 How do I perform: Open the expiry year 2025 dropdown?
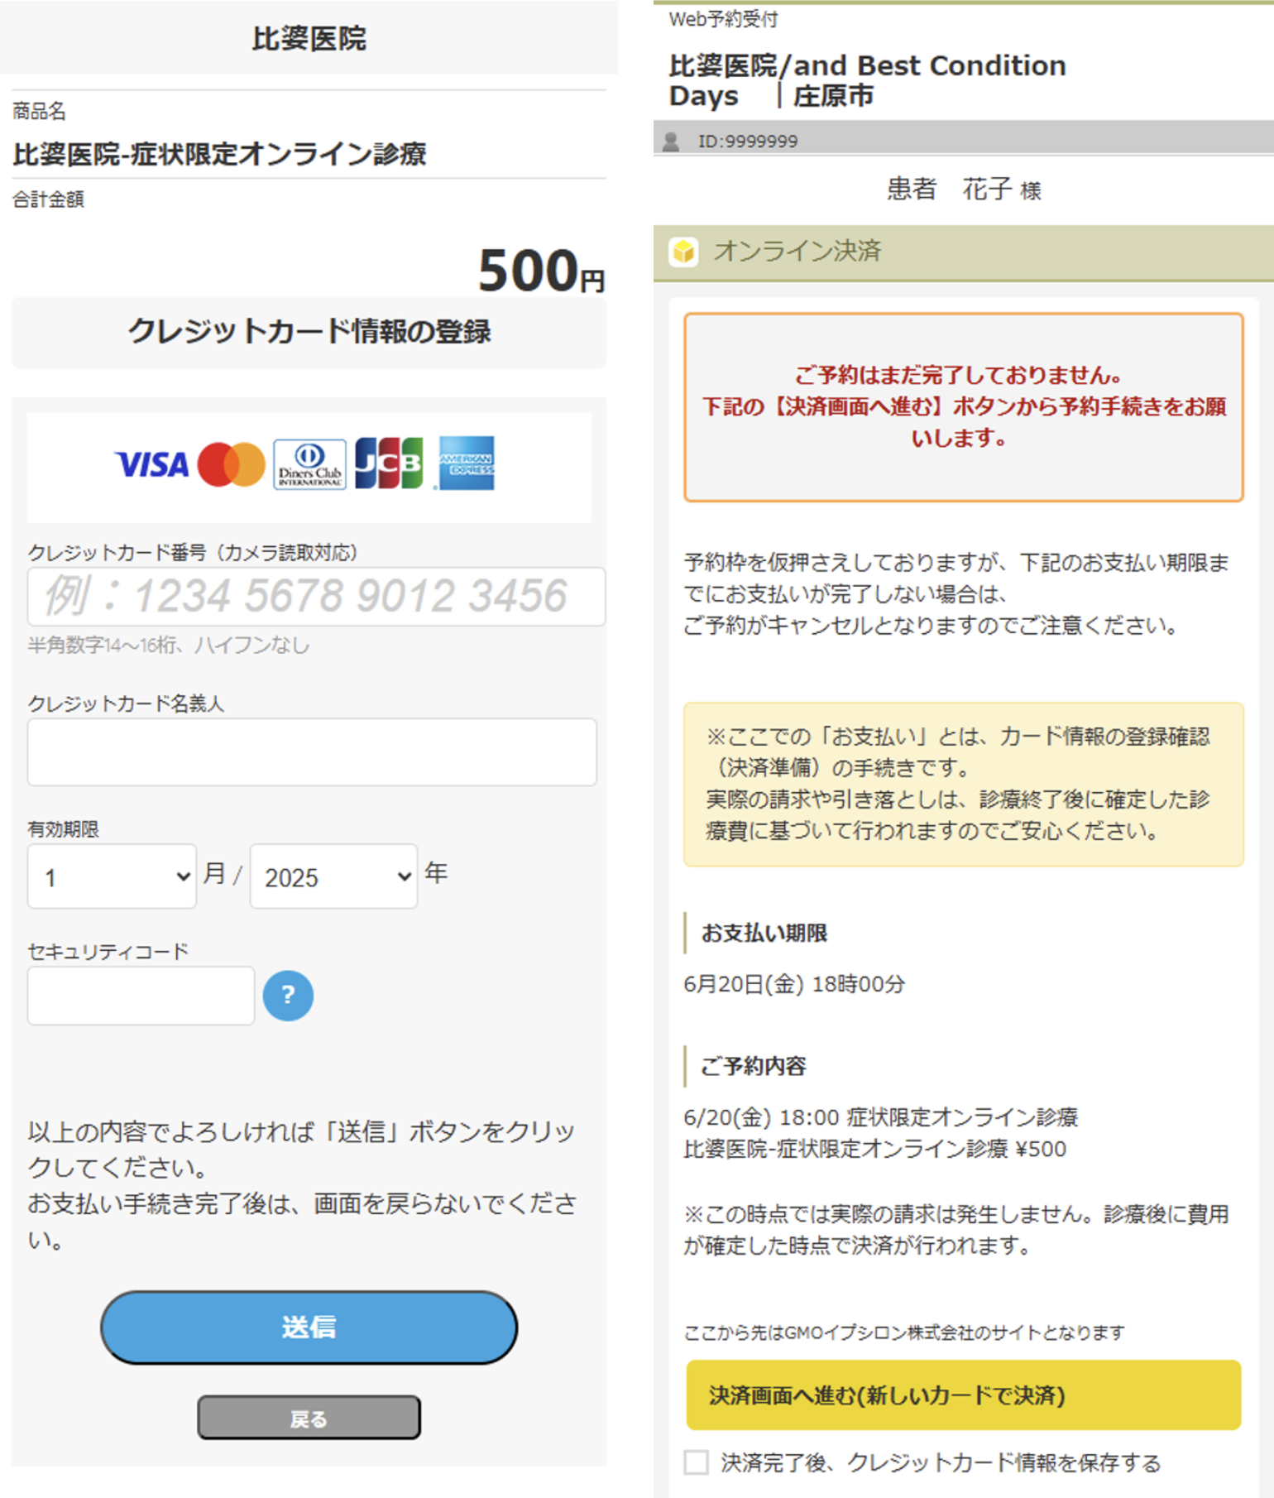pyautogui.click(x=333, y=876)
